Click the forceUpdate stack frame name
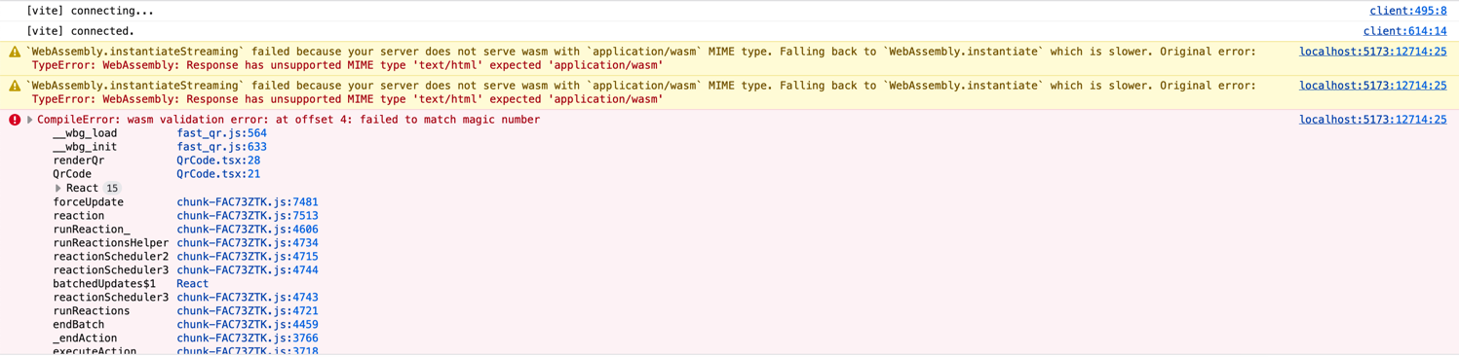Image resolution: width=1459 pixels, height=357 pixels. (88, 201)
